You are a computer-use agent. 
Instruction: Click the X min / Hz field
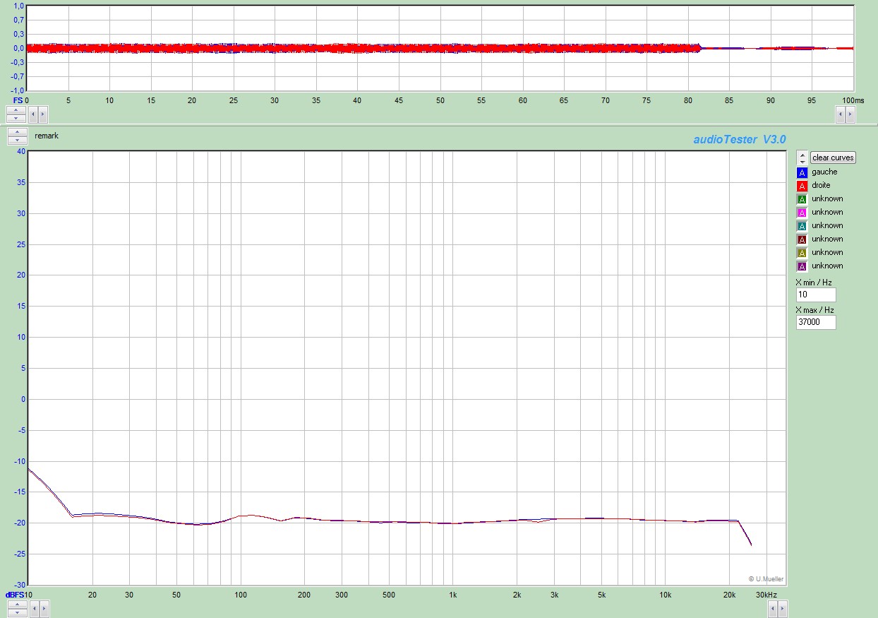click(816, 295)
